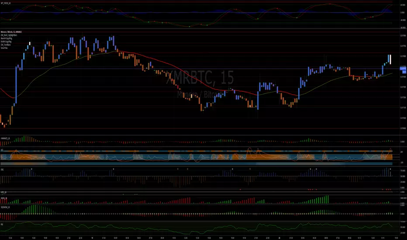Select the RSI indicator label
The height and width of the screenshot is (240, 407).
click(x=2, y=224)
